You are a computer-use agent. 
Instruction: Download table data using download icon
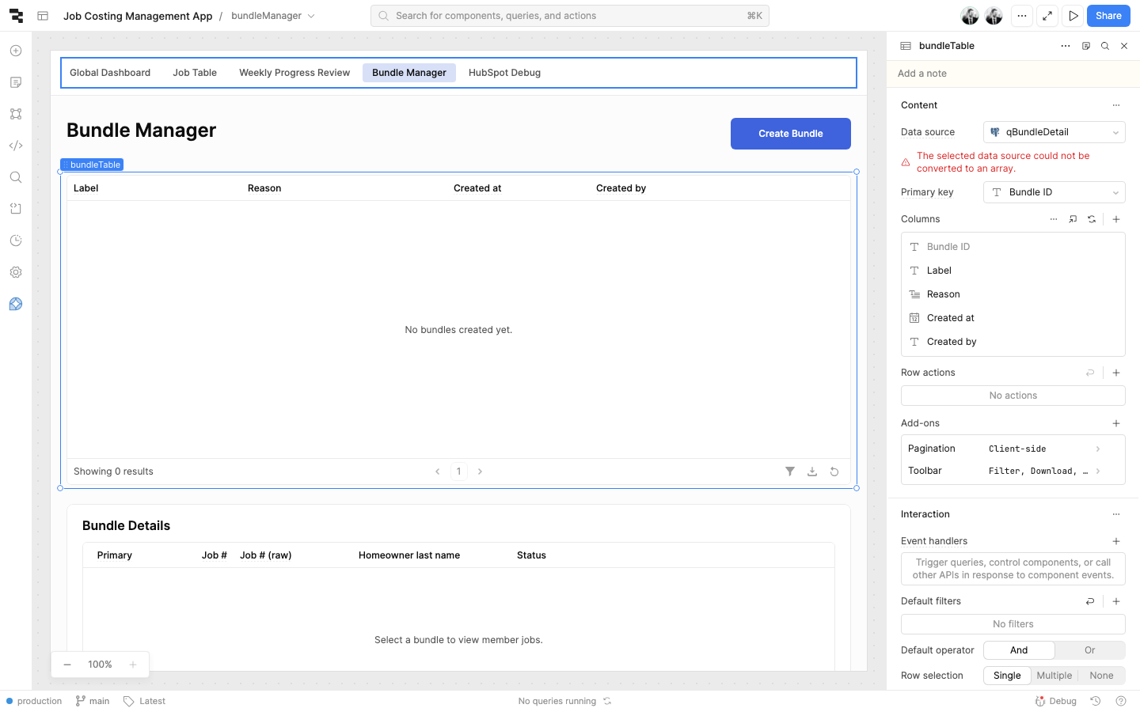(811, 472)
